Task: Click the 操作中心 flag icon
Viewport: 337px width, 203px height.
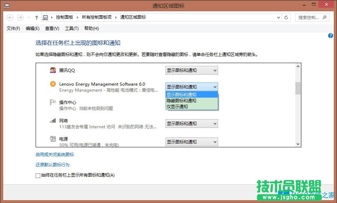Action: click(x=53, y=103)
